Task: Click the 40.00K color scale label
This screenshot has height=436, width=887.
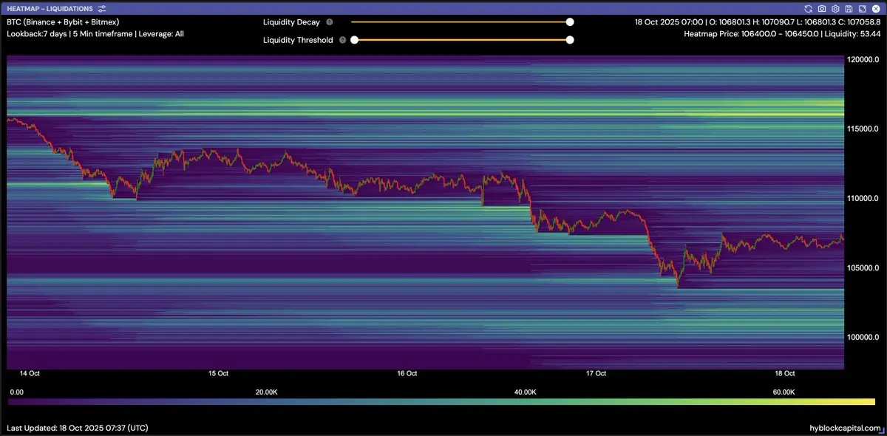Action: tap(525, 392)
